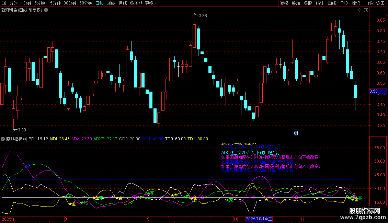The height and width of the screenshot is (223, 388).
Task: Click the 3.88 high price marker
Action: pyautogui.click(x=203, y=15)
